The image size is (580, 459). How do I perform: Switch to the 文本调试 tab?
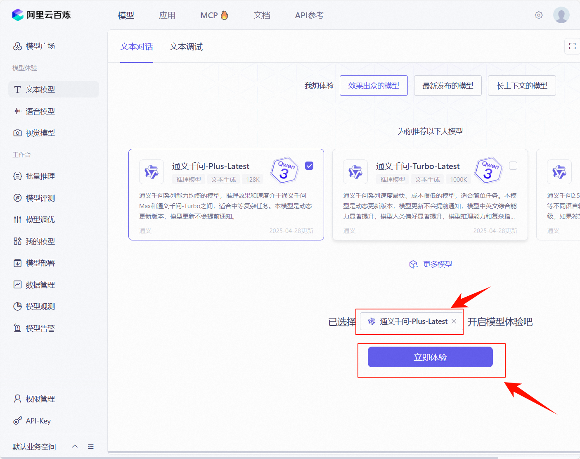186,47
